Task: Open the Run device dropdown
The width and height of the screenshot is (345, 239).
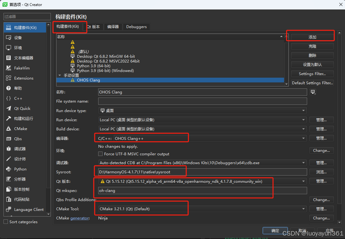Action: coord(202,120)
